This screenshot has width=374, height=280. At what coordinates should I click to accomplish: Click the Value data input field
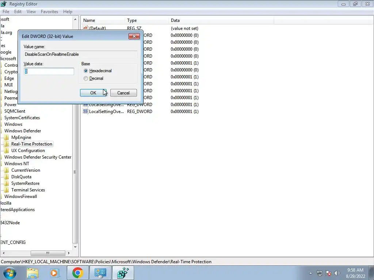pos(49,71)
